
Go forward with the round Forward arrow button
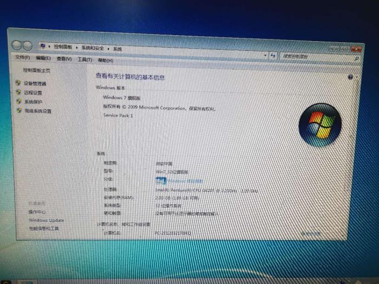click(27, 45)
